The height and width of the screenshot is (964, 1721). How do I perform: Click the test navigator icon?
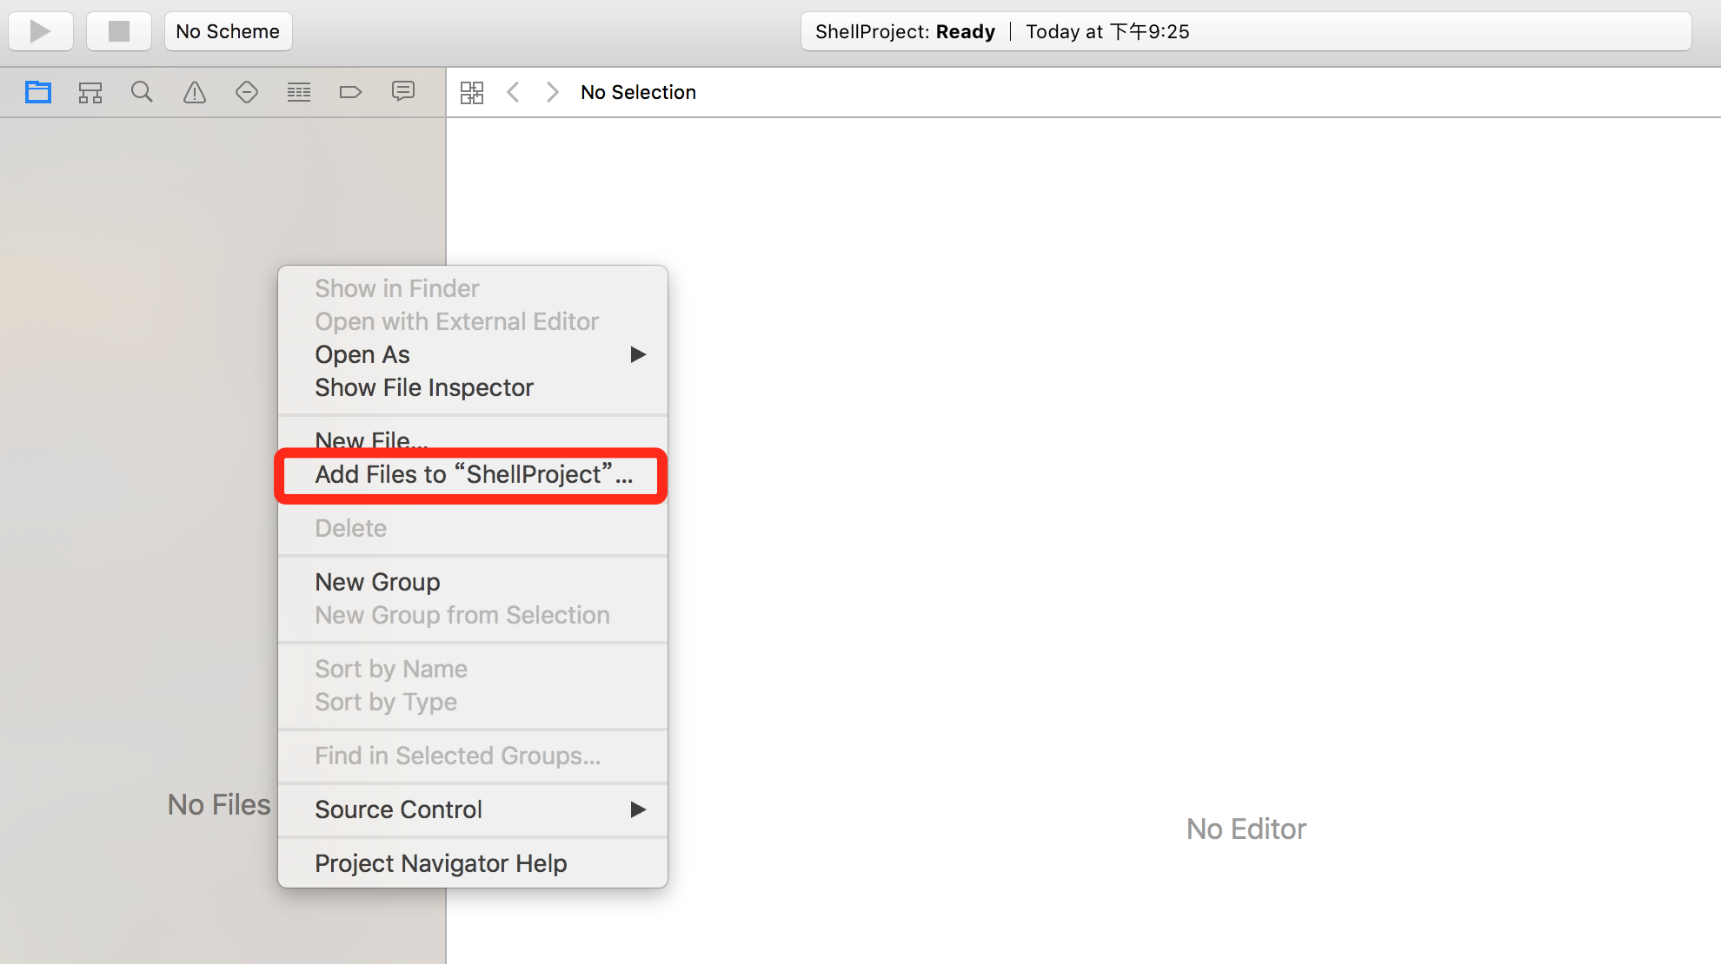pos(246,91)
